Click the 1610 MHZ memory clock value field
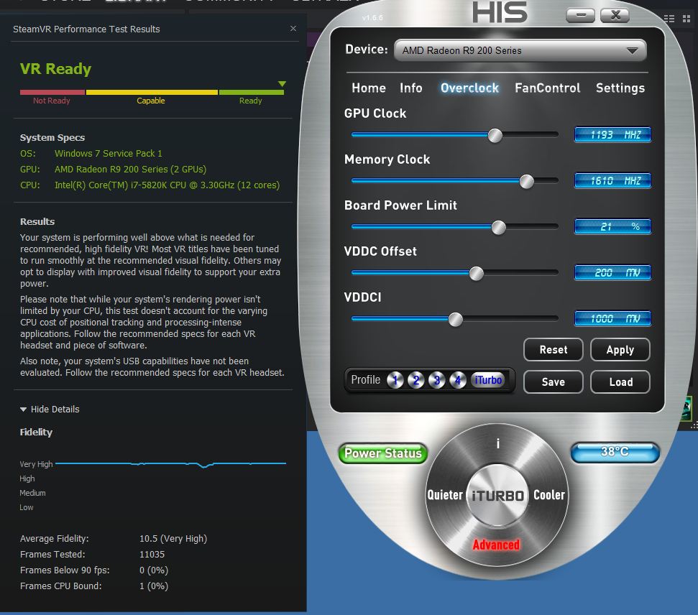Image resolution: width=698 pixels, height=615 pixels. pos(612,180)
